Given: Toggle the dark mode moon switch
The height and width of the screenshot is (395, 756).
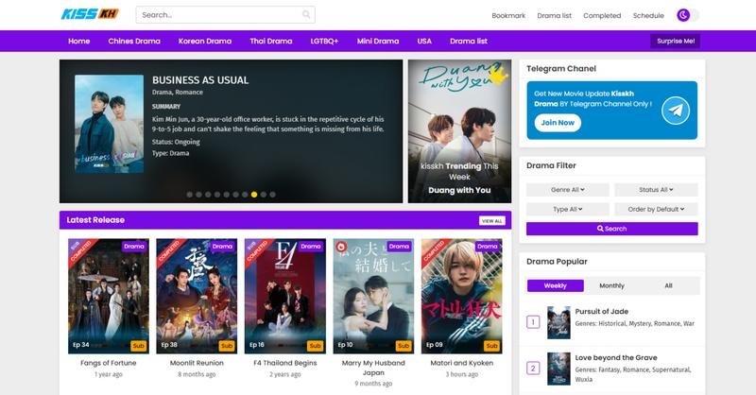Looking at the screenshot, I should [688, 15].
